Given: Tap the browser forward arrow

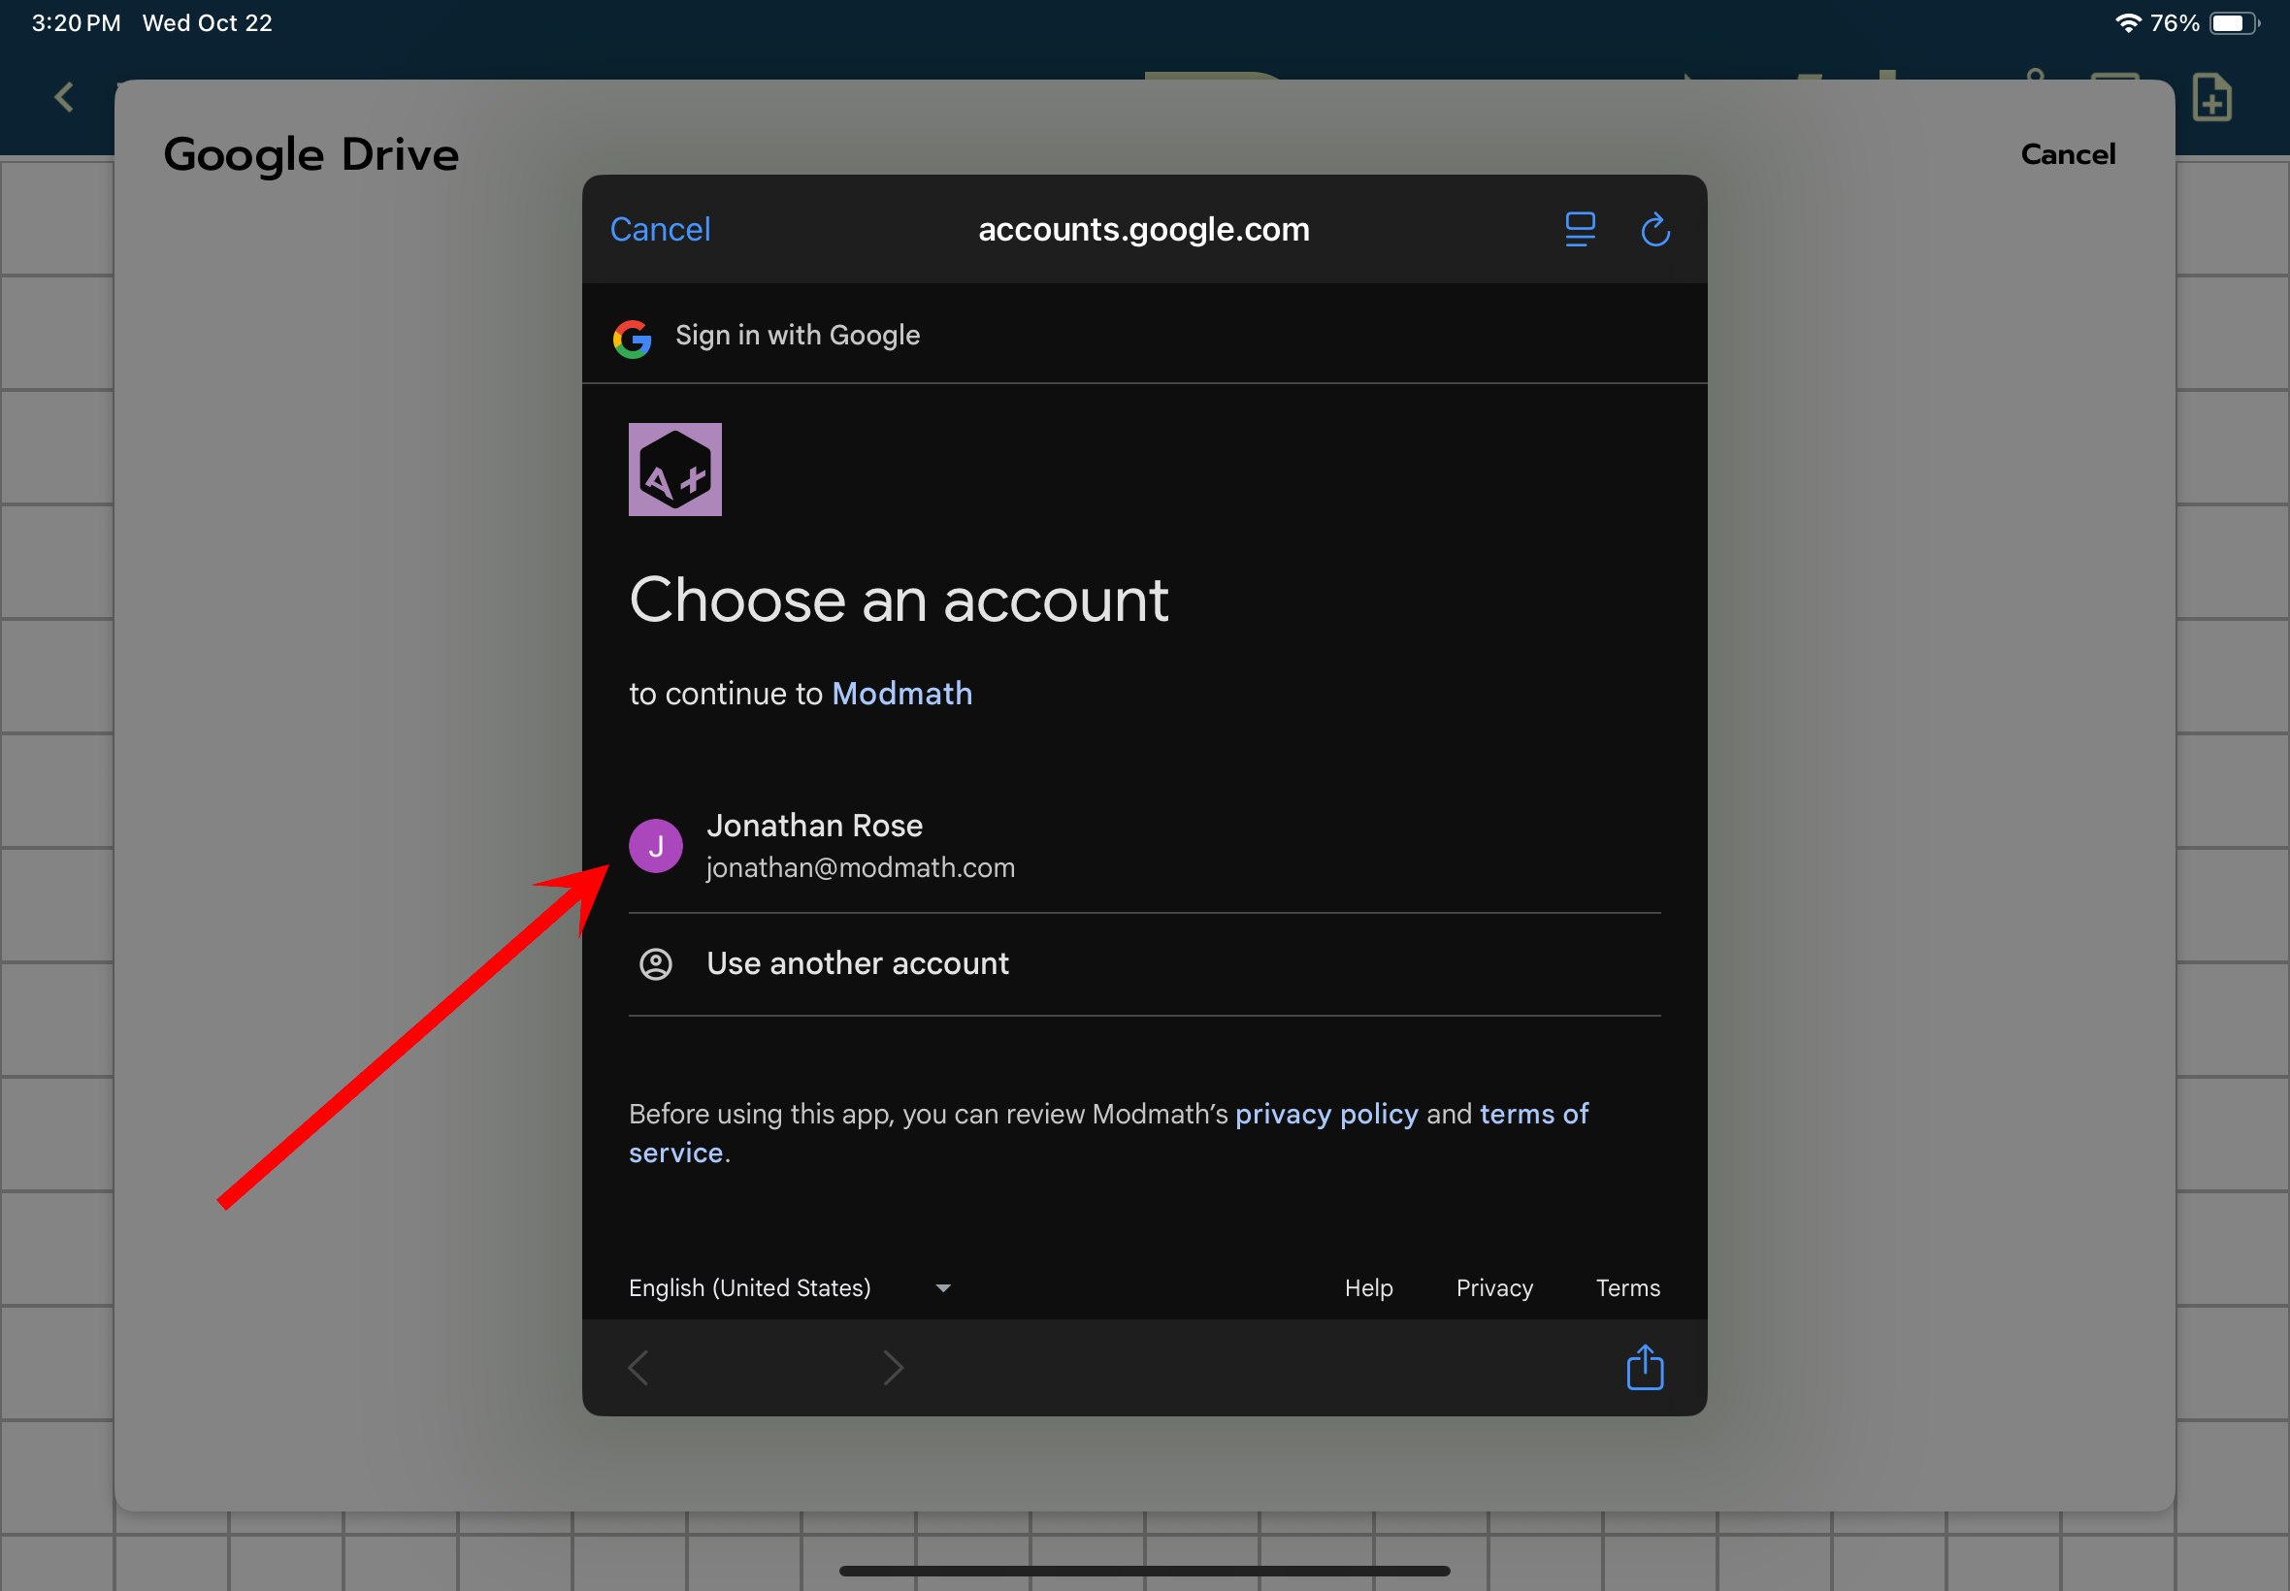Looking at the screenshot, I should (x=893, y=1368).
